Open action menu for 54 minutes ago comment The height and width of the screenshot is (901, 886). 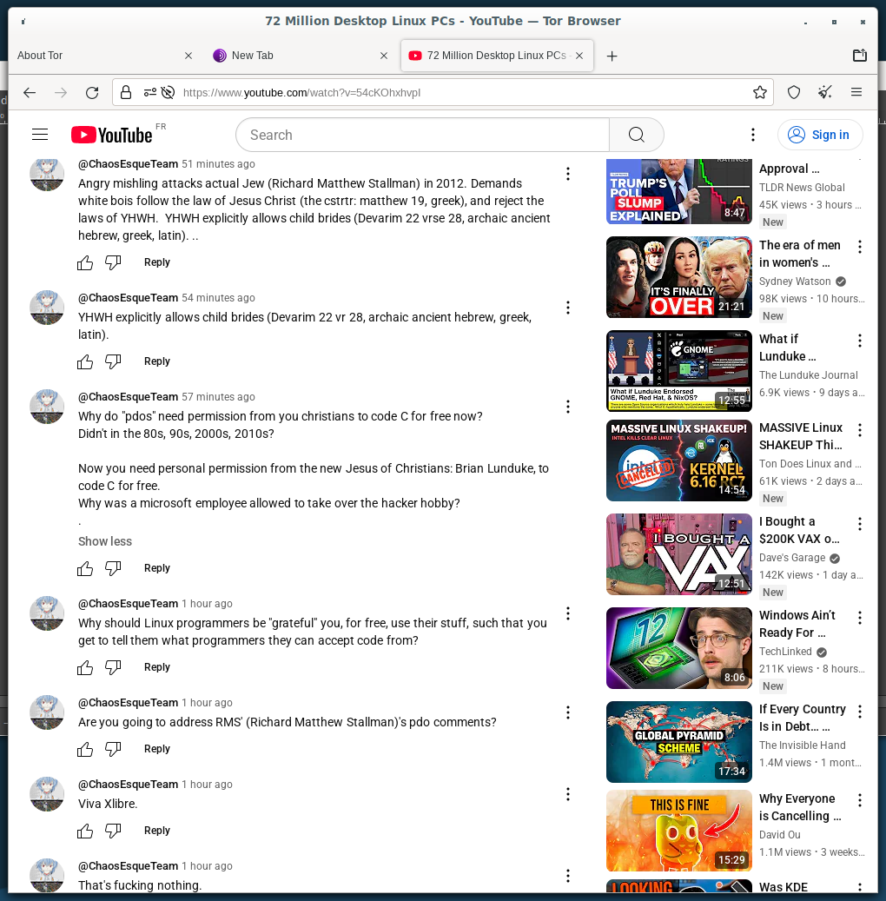pos(568,308)
